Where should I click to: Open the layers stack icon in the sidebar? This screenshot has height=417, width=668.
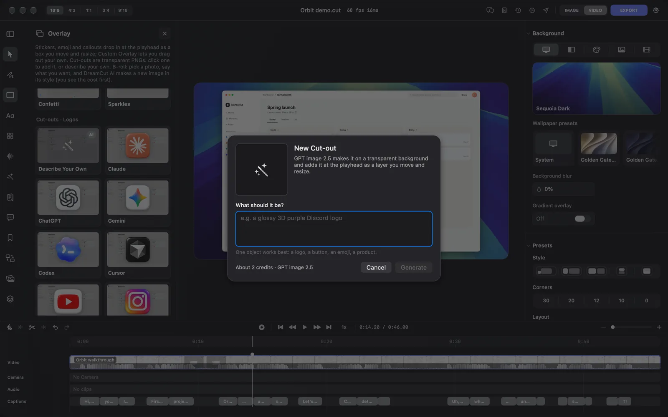click(10, 299)
